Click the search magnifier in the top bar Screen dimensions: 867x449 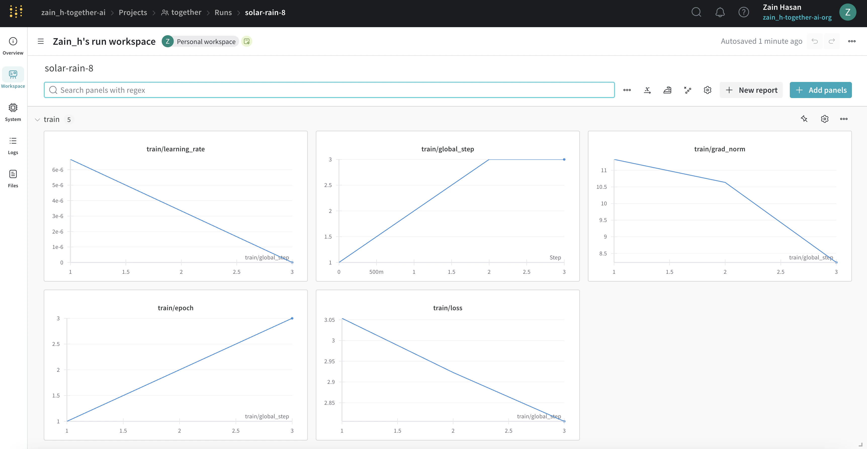tap(696, 13)
